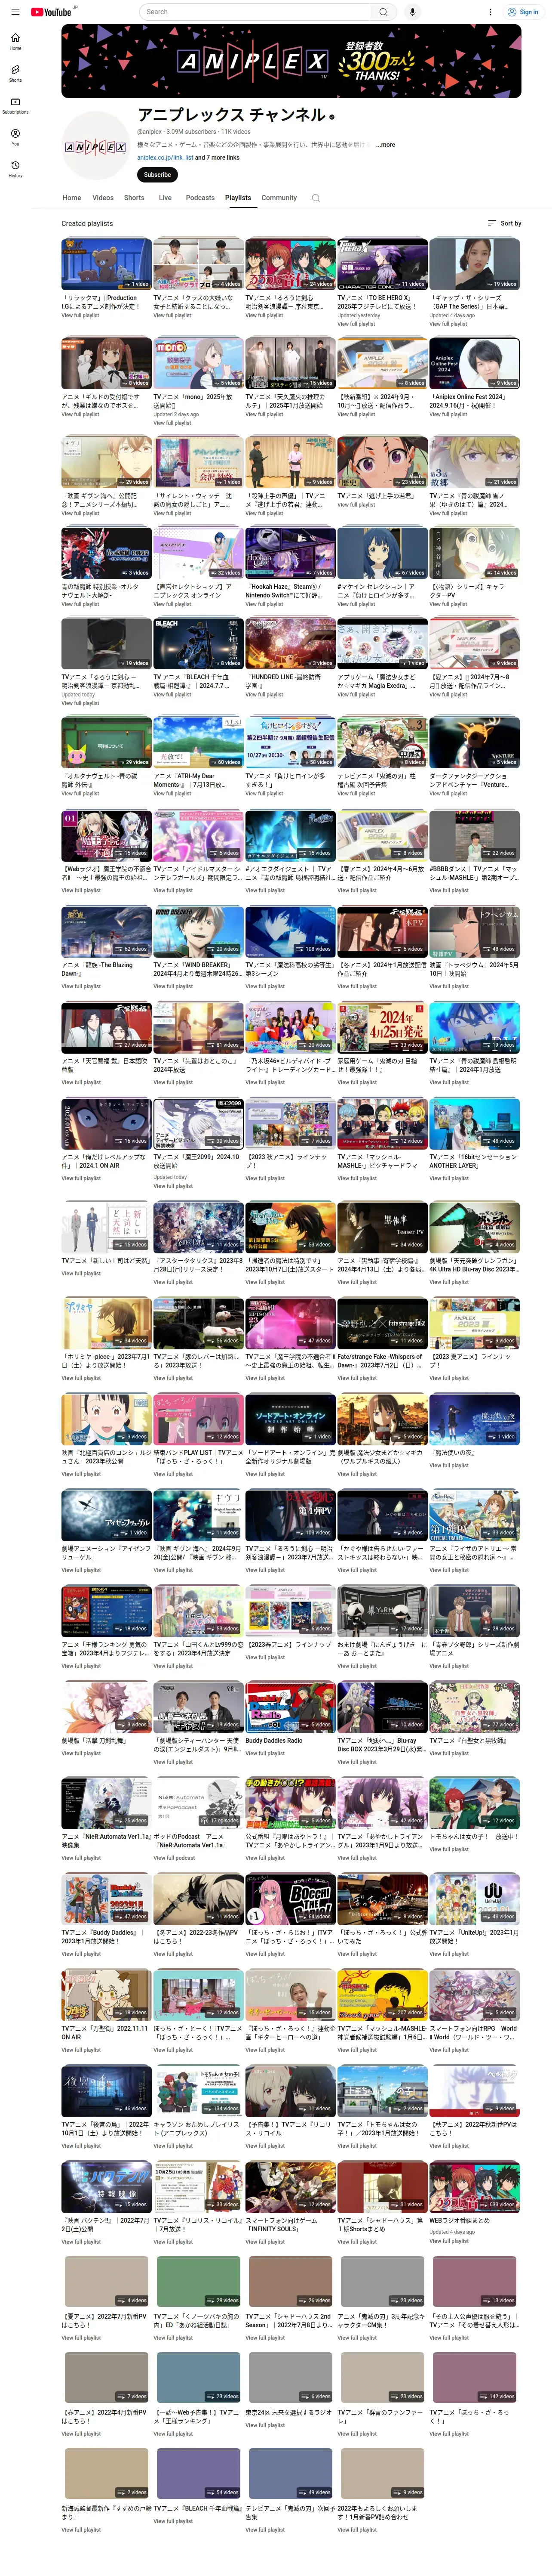Image resolution: width=552 pixels, height=2576 pixels.
Task: Click the magnifier search button in header
Action: tap(383, 12)
